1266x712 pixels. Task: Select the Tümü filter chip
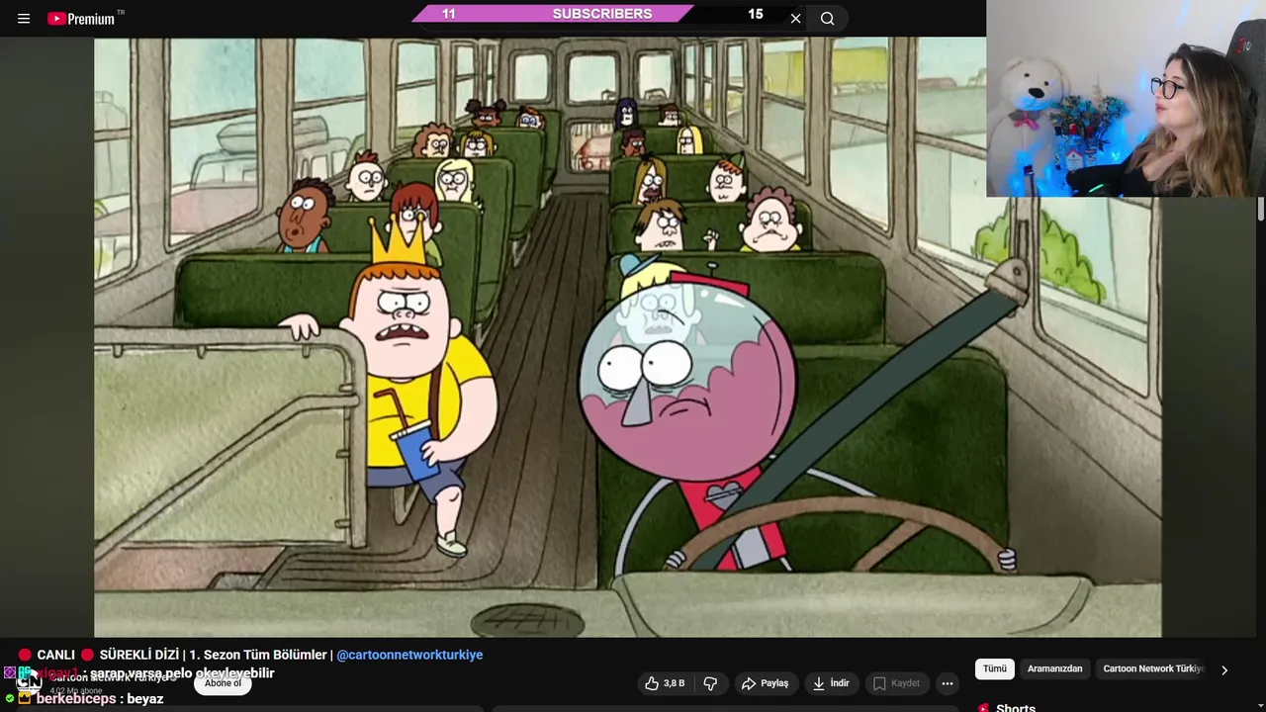(x=995, y=668)
